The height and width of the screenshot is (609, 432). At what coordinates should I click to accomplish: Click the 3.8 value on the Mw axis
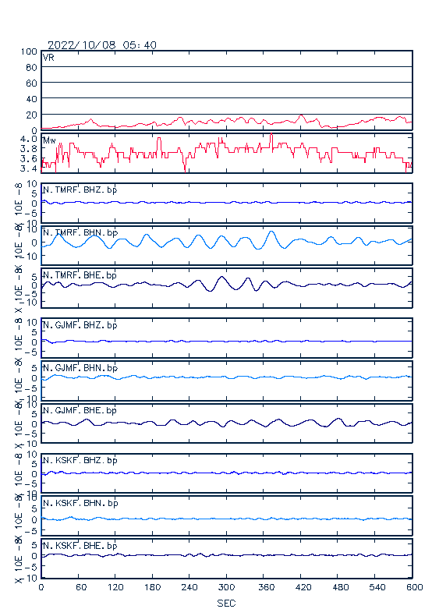(x=29, y=148)
